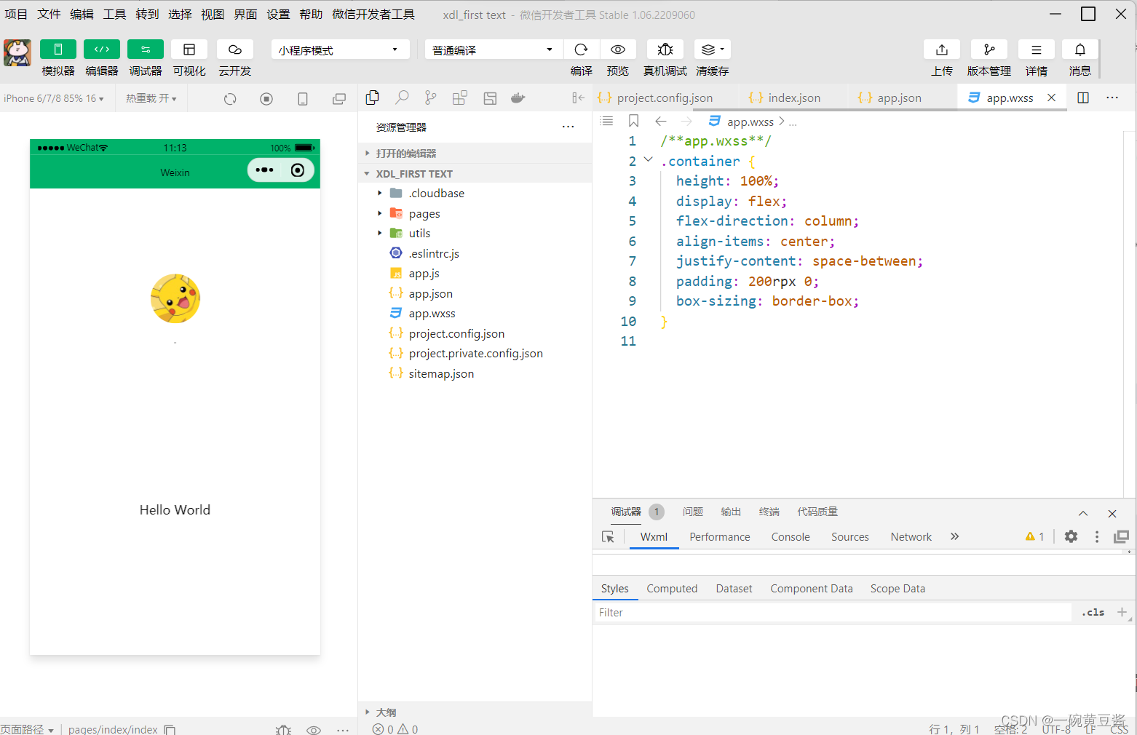The width and height of the screenshot is (1137, 735).
Task: Click the preview eye icon
Action: [618, 49]
